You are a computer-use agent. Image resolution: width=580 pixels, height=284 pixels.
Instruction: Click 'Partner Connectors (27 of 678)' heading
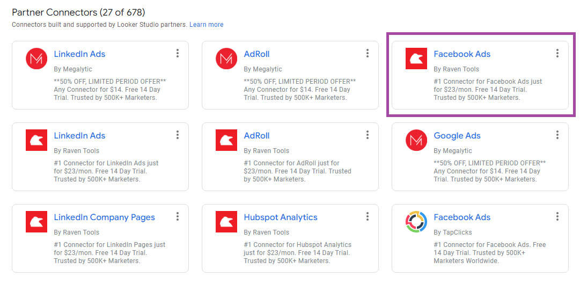(78, 12)
